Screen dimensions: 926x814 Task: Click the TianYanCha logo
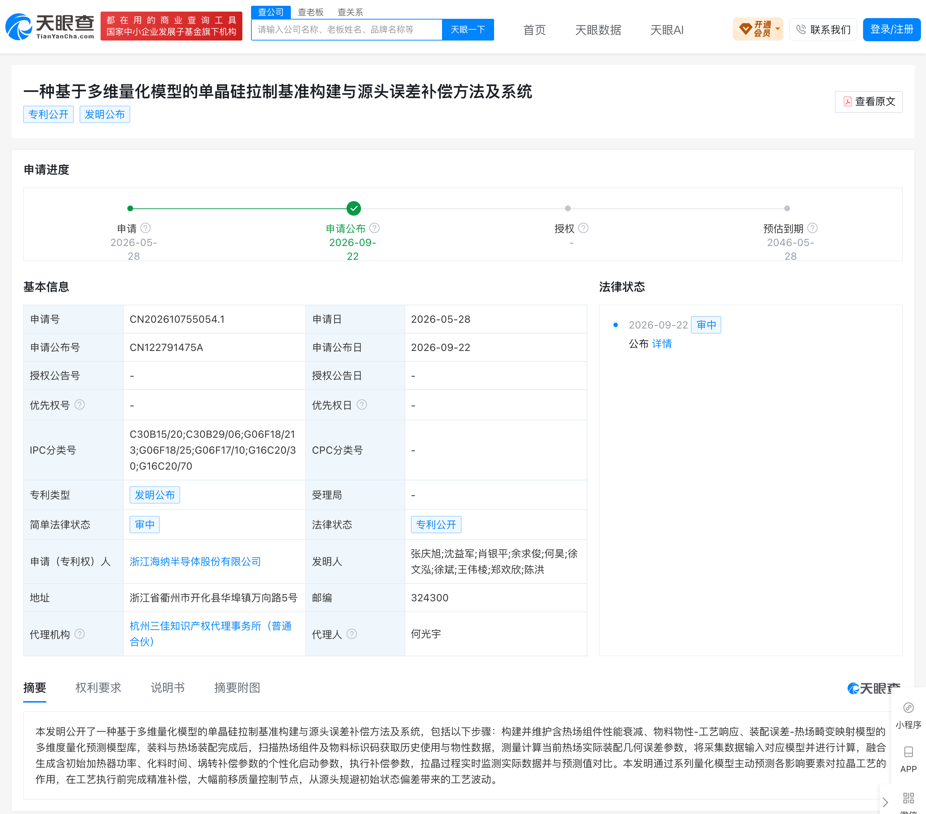point(50,26)
